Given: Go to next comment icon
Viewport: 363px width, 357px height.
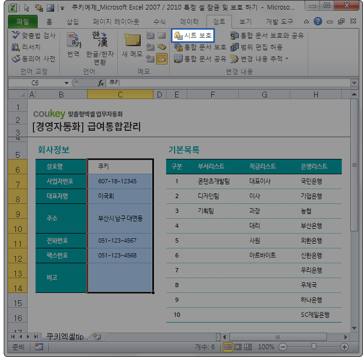Looking at the screenshot, I should click(150, 59).
